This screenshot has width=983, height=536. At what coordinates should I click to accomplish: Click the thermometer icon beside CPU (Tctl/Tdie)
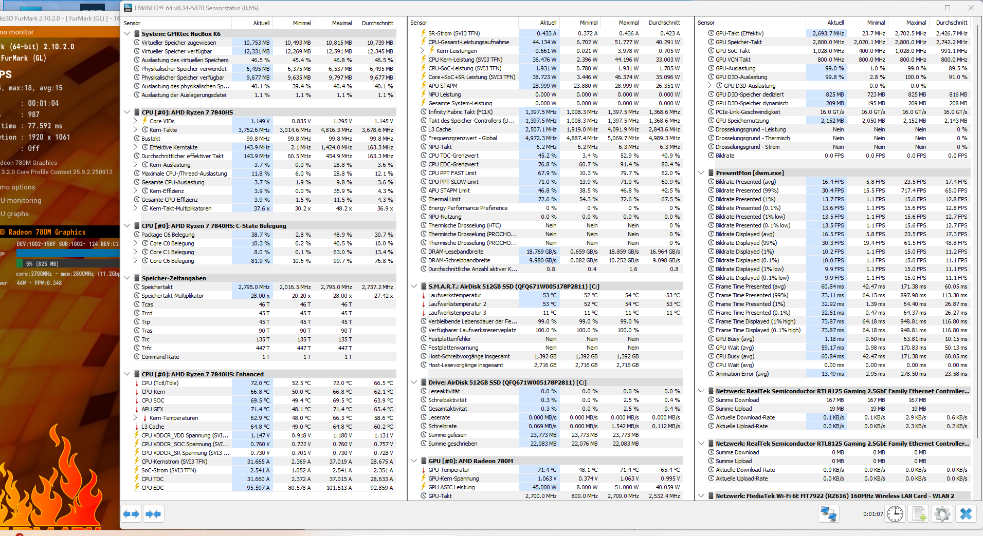coord(137,383)
